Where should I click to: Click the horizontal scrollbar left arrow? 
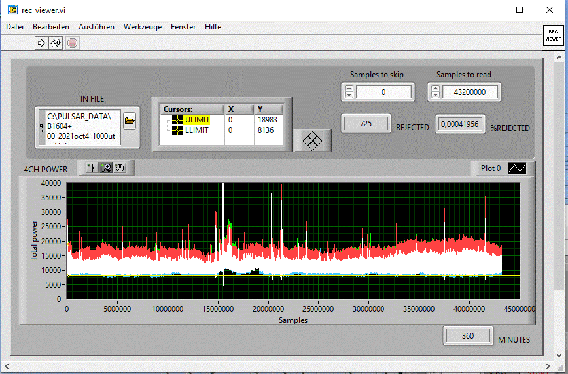click(6, 366)
